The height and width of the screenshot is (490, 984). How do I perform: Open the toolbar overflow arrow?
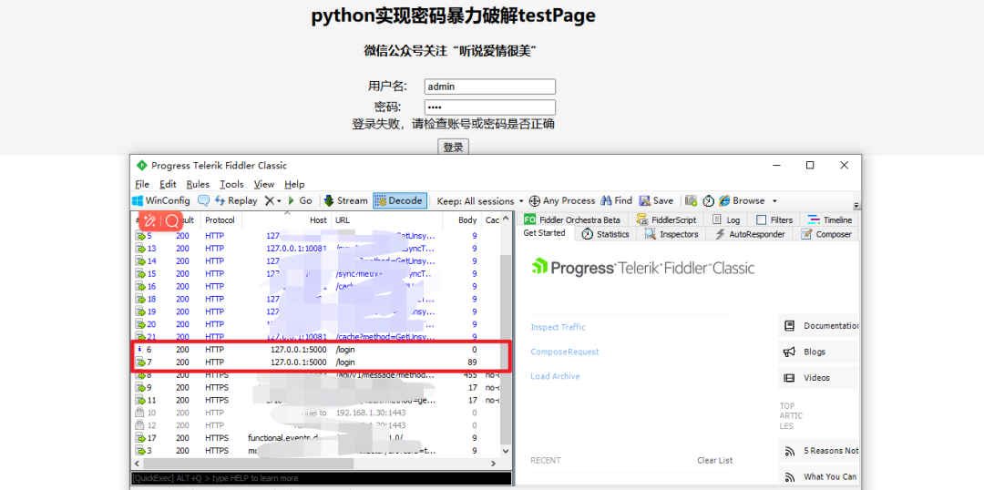pyautogui.click(x=856, y=205)
